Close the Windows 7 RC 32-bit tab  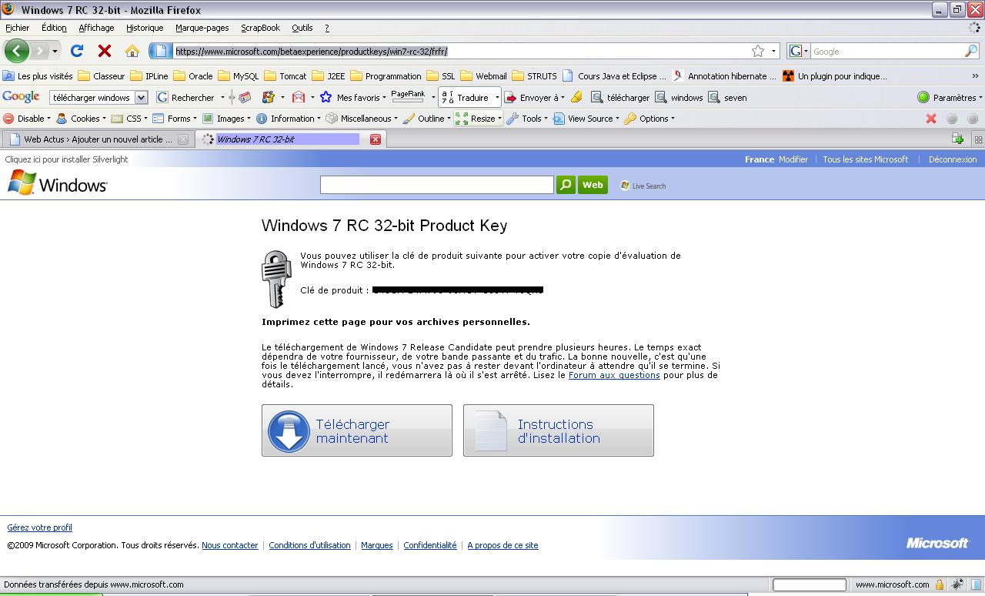[376, 139]
